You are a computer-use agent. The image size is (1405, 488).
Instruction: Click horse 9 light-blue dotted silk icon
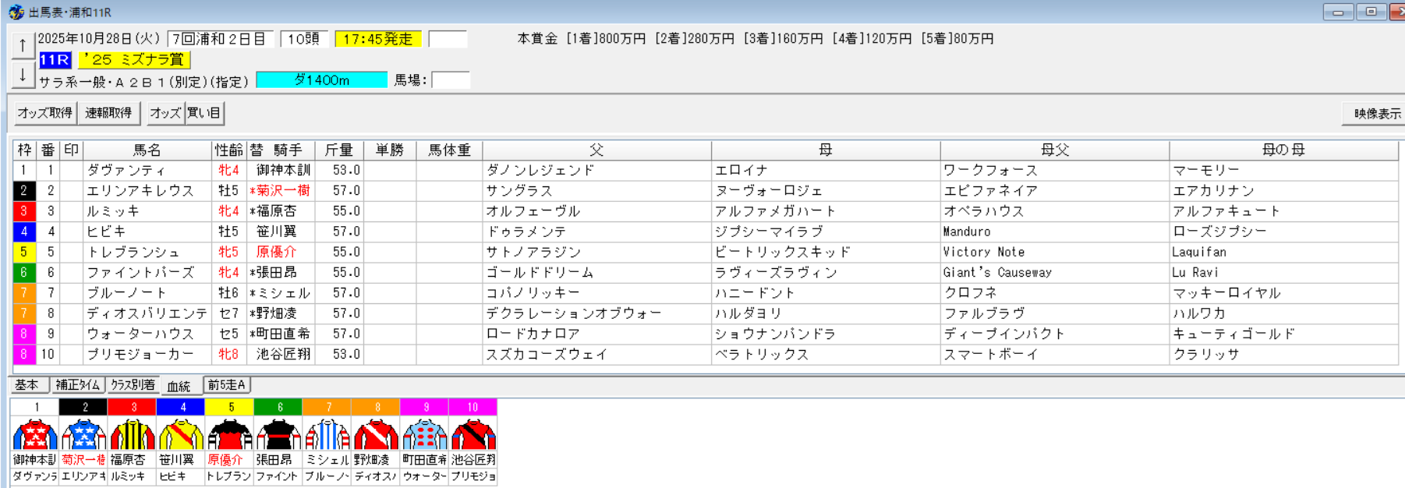[424, 435]
